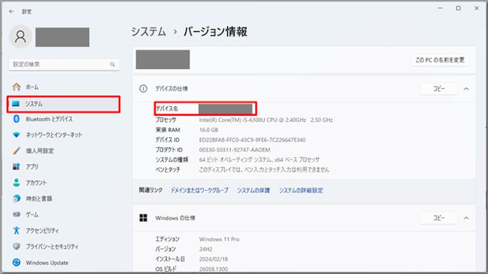488x274 pixels.
Task: Click the デバイス名 label
Action: (167, 109)
